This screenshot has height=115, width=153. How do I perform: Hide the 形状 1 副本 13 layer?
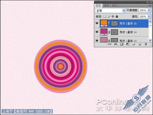pos(97,41)
